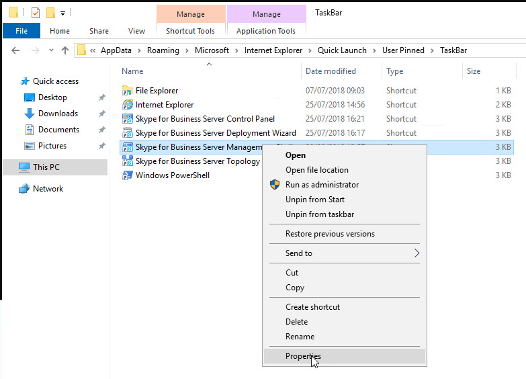Choose Properties from the context menu
The width and height of the screenshot is (526, 379).
click(x=303, y=356)
